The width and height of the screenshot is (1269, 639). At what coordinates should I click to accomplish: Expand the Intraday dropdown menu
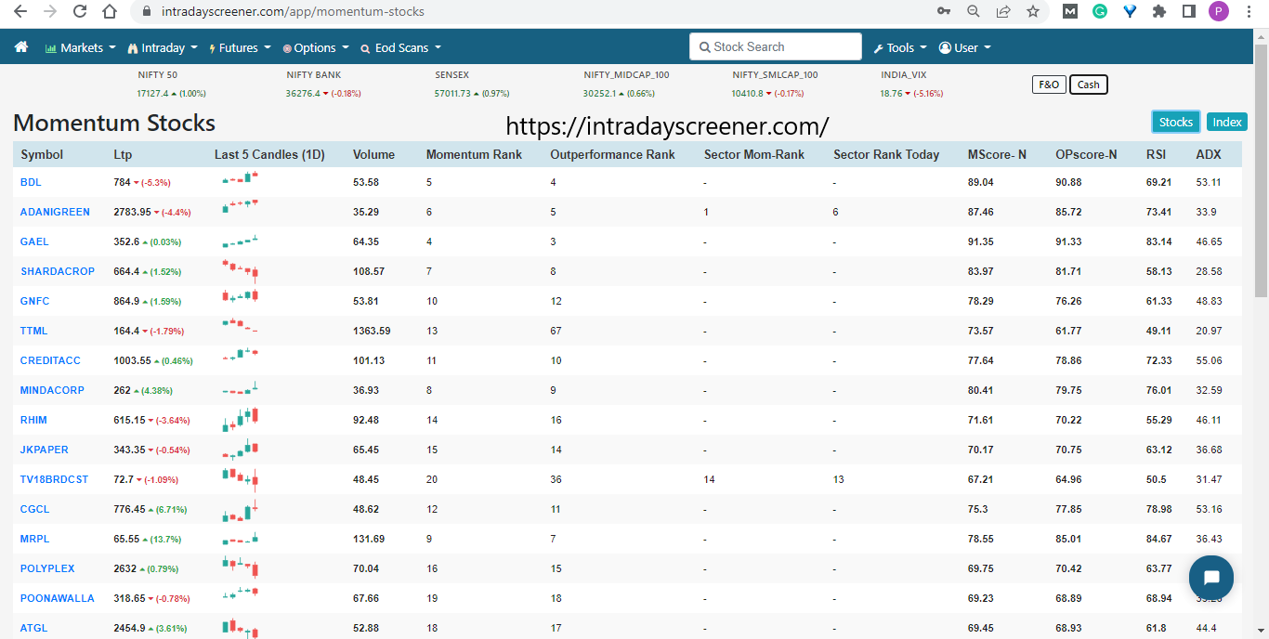[x=163, y=47]
